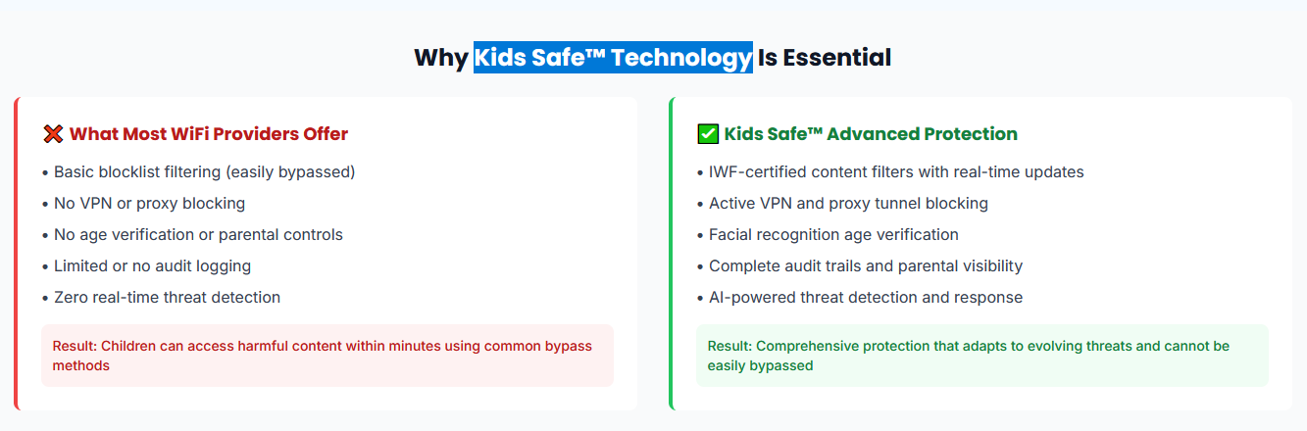The height and width of the screenshot is (431, 1307).
Task: Click 'Complete audit trails and parental visibility' item
Action: pos(860,266)
